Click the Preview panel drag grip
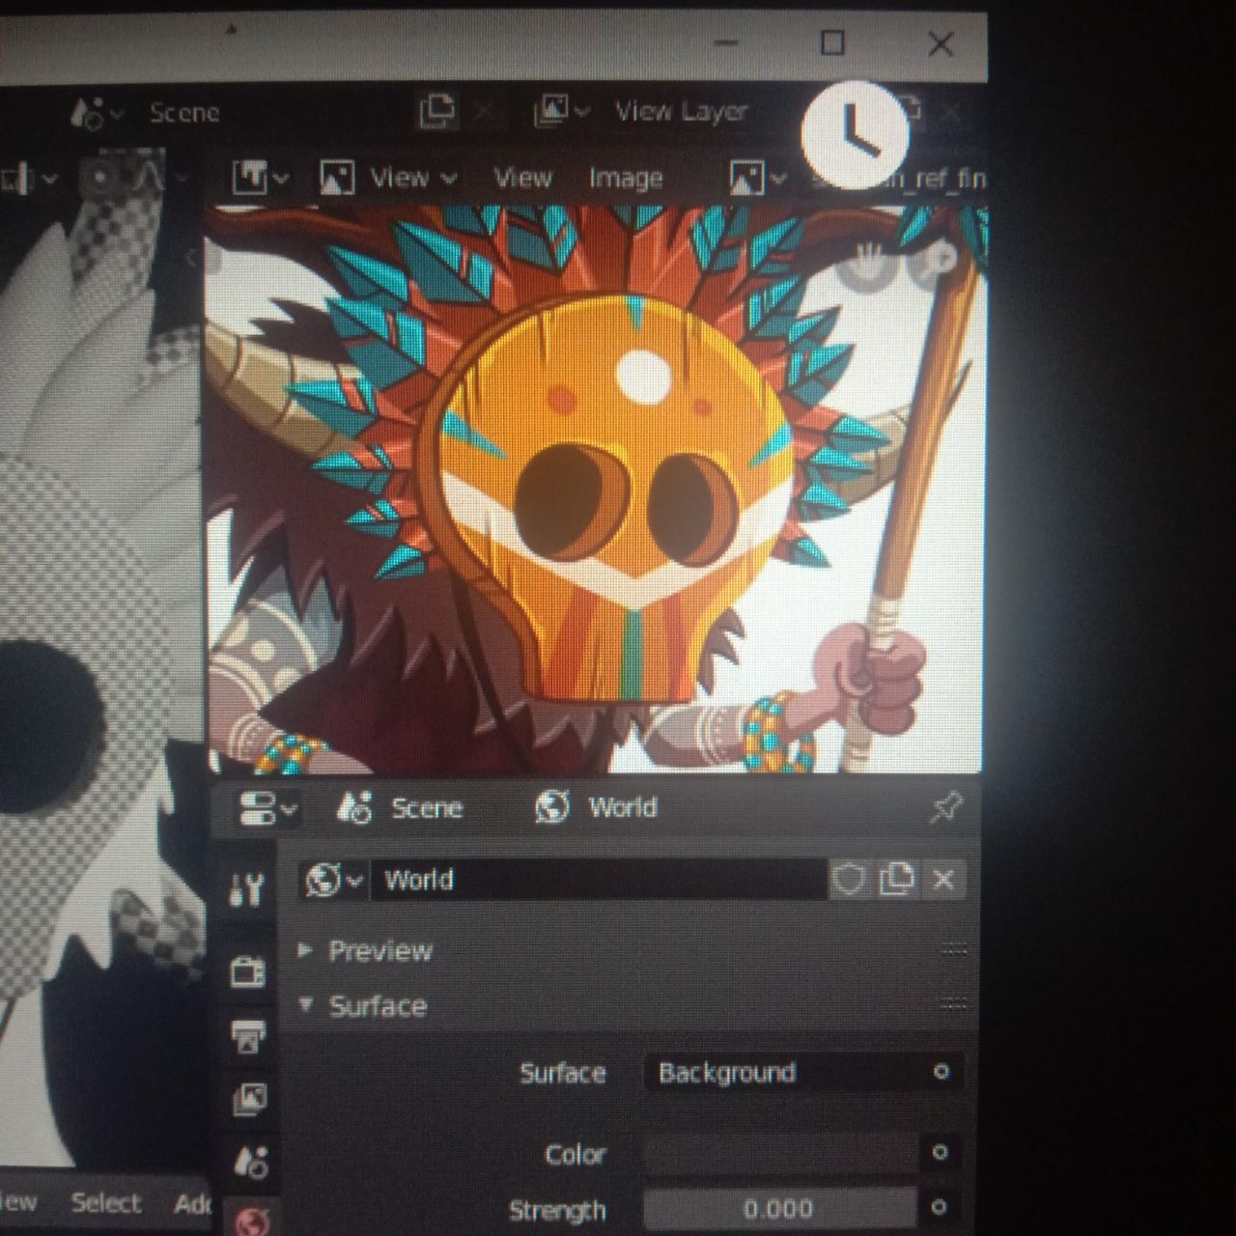This screenshot has width=1236, height=1236. [954, 950]
